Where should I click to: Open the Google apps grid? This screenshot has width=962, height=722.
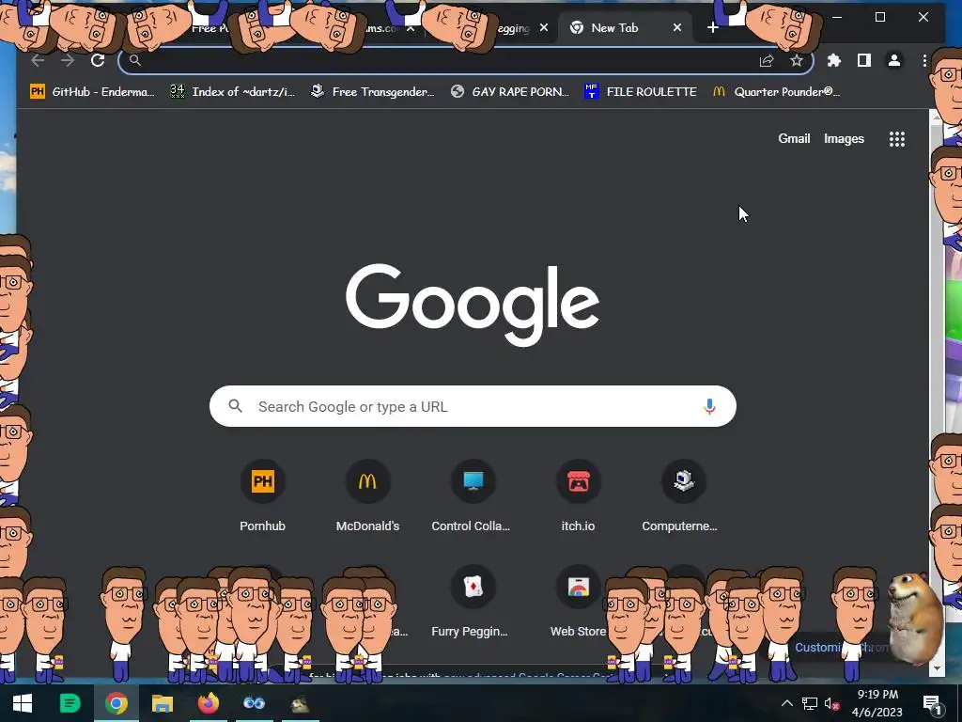point(897,139)
